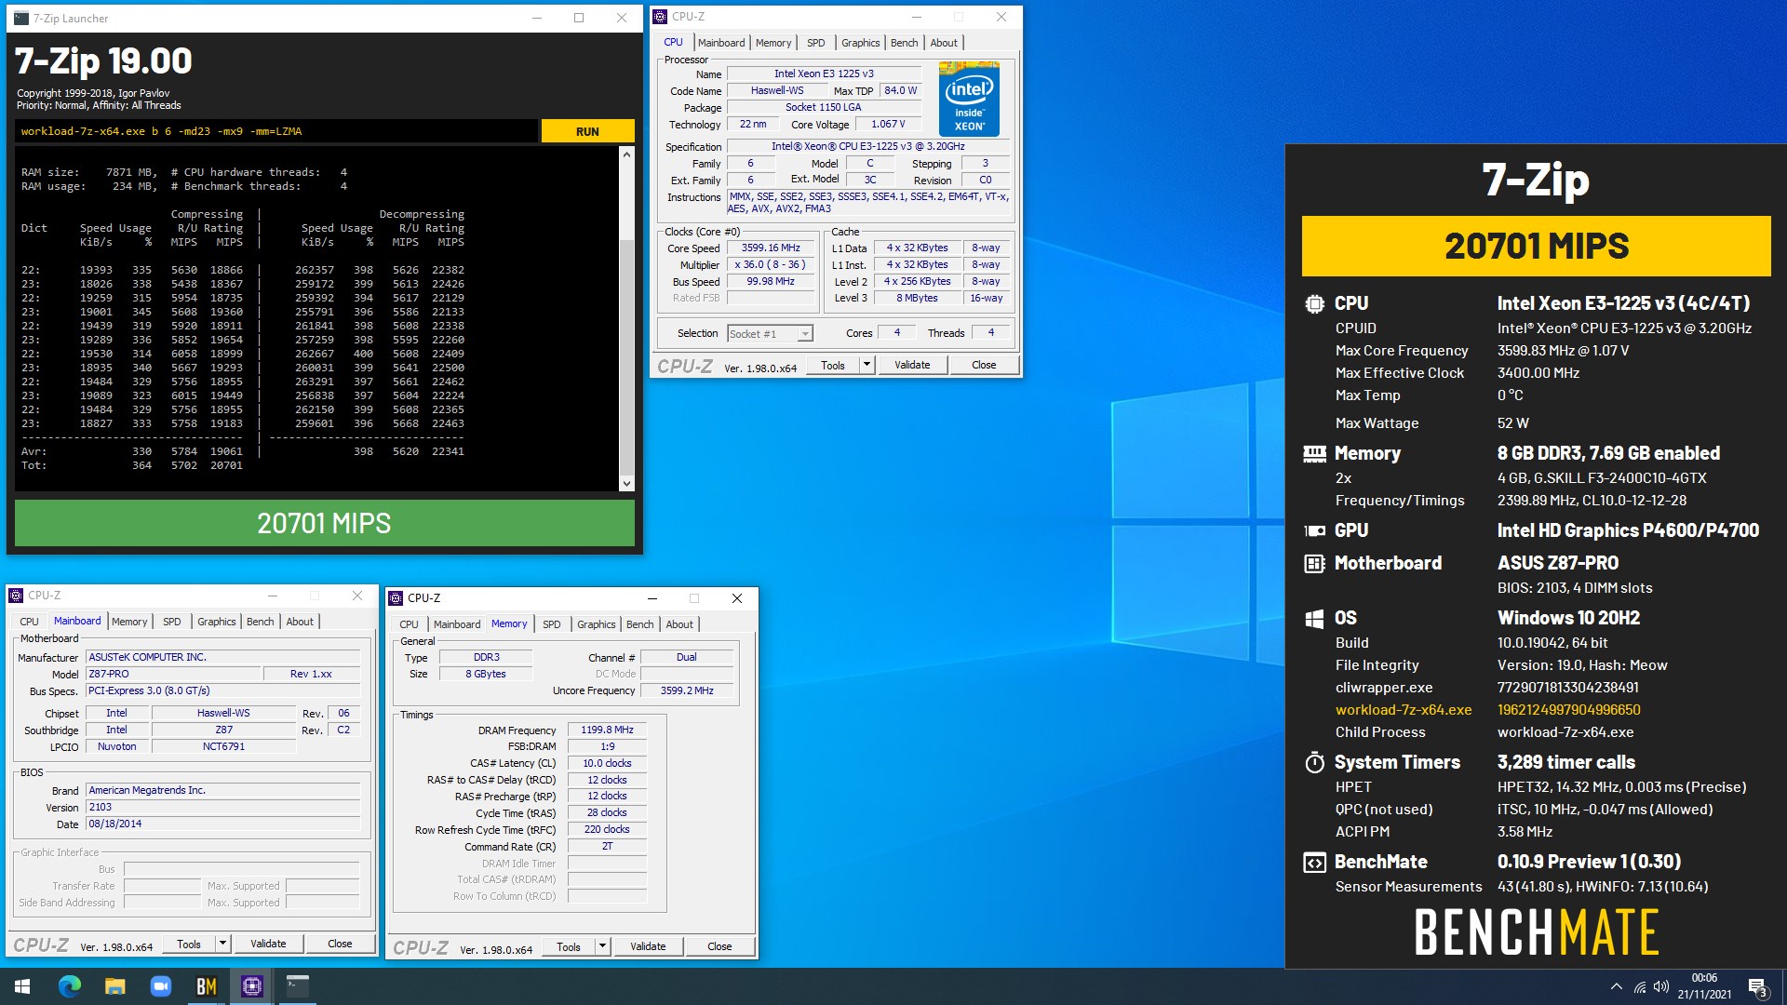This screenshot has height=1005, width=1787.
Task: Click the Intel Xeon E3 1225 v3 Name field
Action: click(824, 74)
